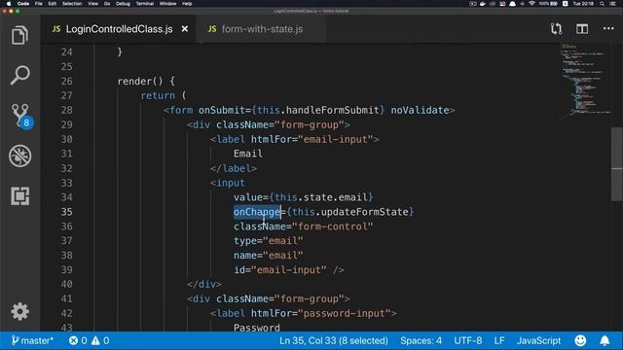
Task: Open the Search panel
Action: click(x=19, y=75)
